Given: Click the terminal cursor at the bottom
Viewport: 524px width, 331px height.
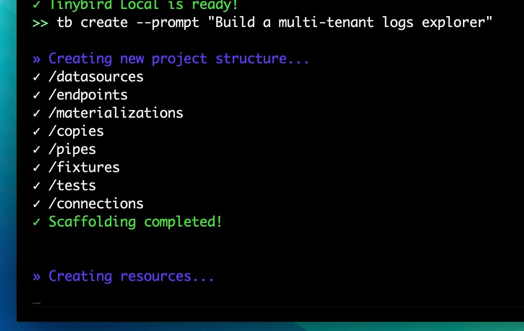Looking at the screenshot, I should (37, 303).
